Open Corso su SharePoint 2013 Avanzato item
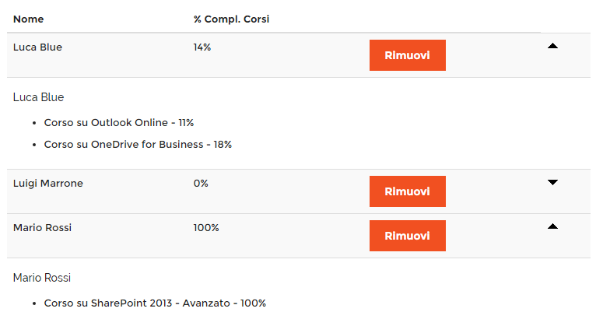The height and width of the screenshot is (319, 603). click(155, 303)
